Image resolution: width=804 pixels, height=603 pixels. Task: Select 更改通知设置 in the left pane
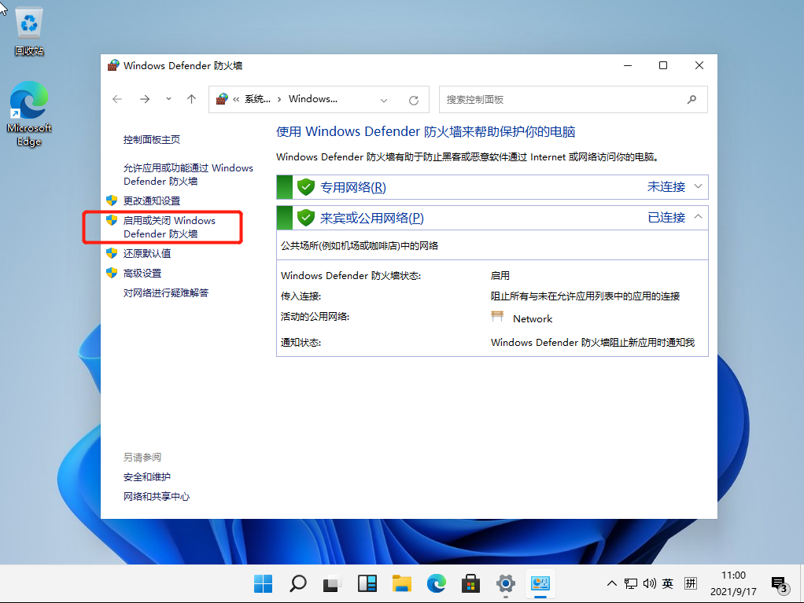[152, 200]
